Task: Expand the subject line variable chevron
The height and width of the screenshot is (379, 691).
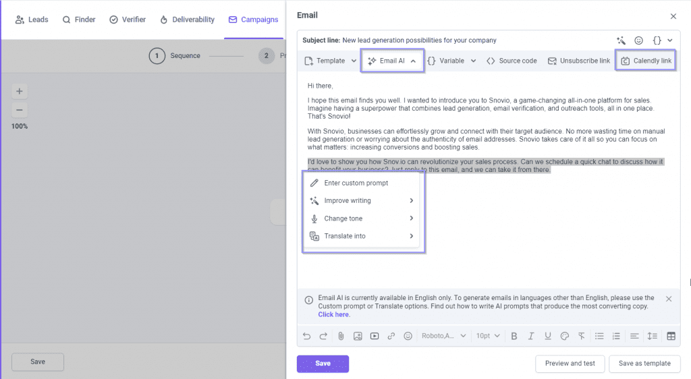Action: click(x=670, y=40)
